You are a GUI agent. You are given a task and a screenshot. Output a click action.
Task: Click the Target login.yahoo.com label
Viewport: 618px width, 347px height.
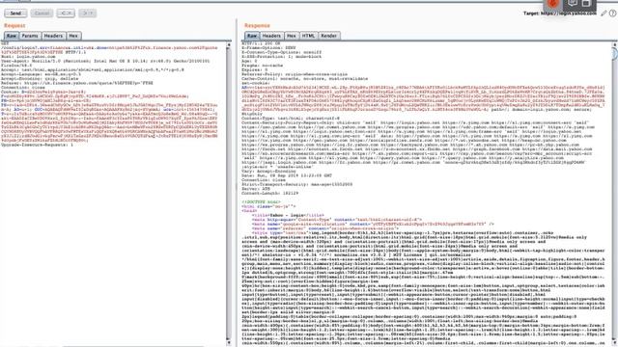pos(560,13)
